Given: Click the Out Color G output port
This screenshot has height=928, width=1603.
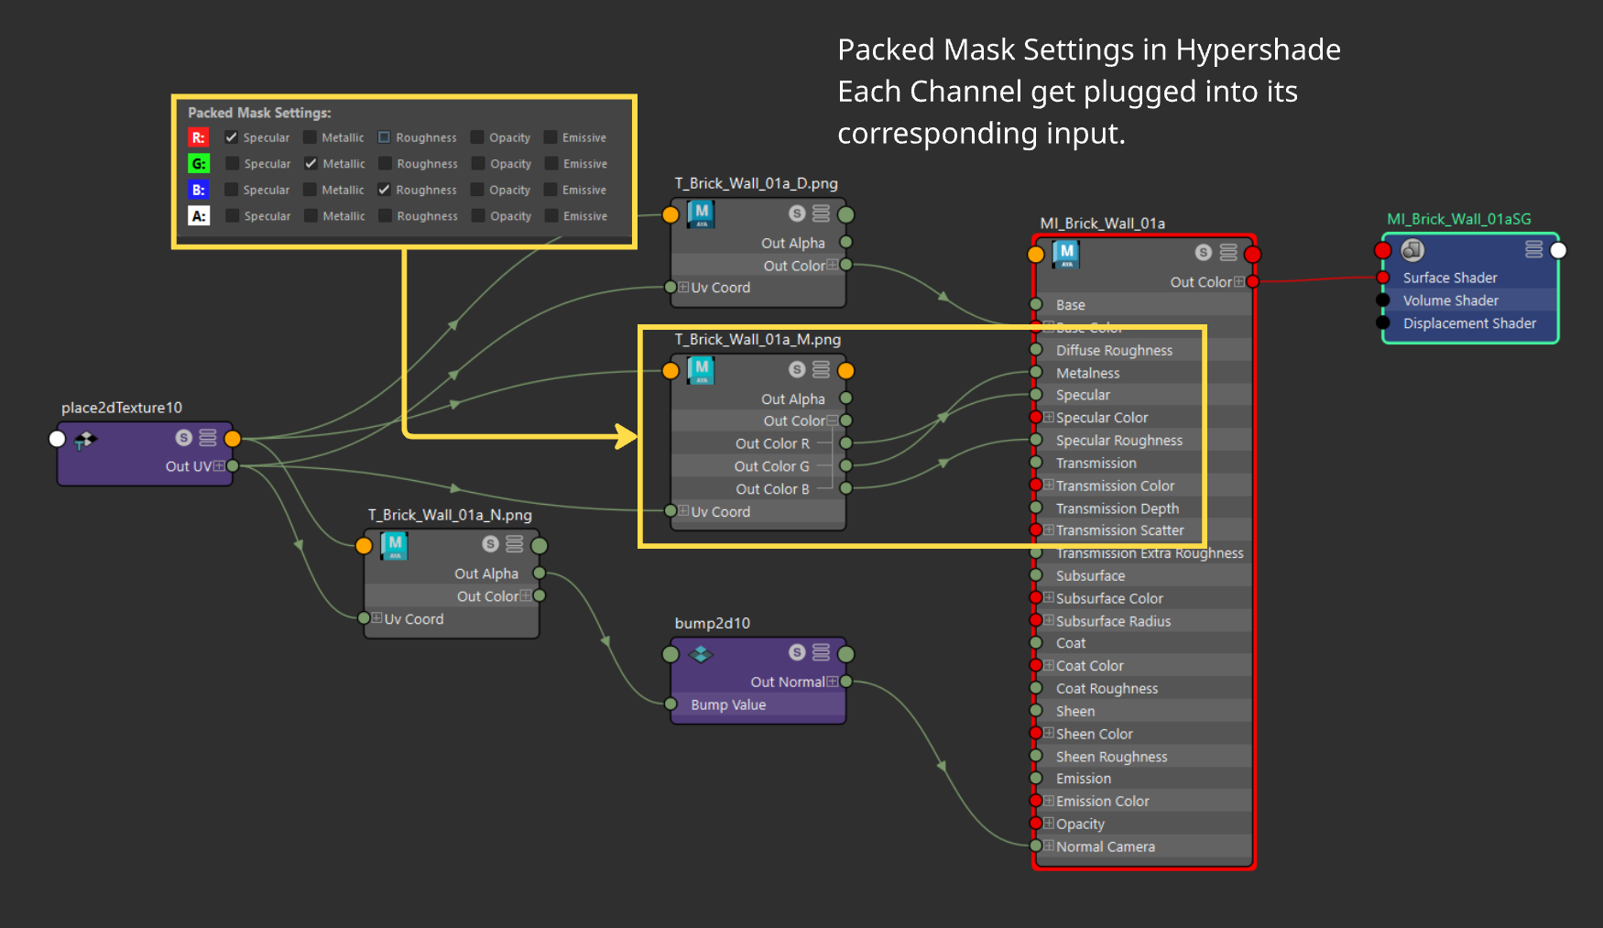Looking at the screenshot, I should [846, 466].
